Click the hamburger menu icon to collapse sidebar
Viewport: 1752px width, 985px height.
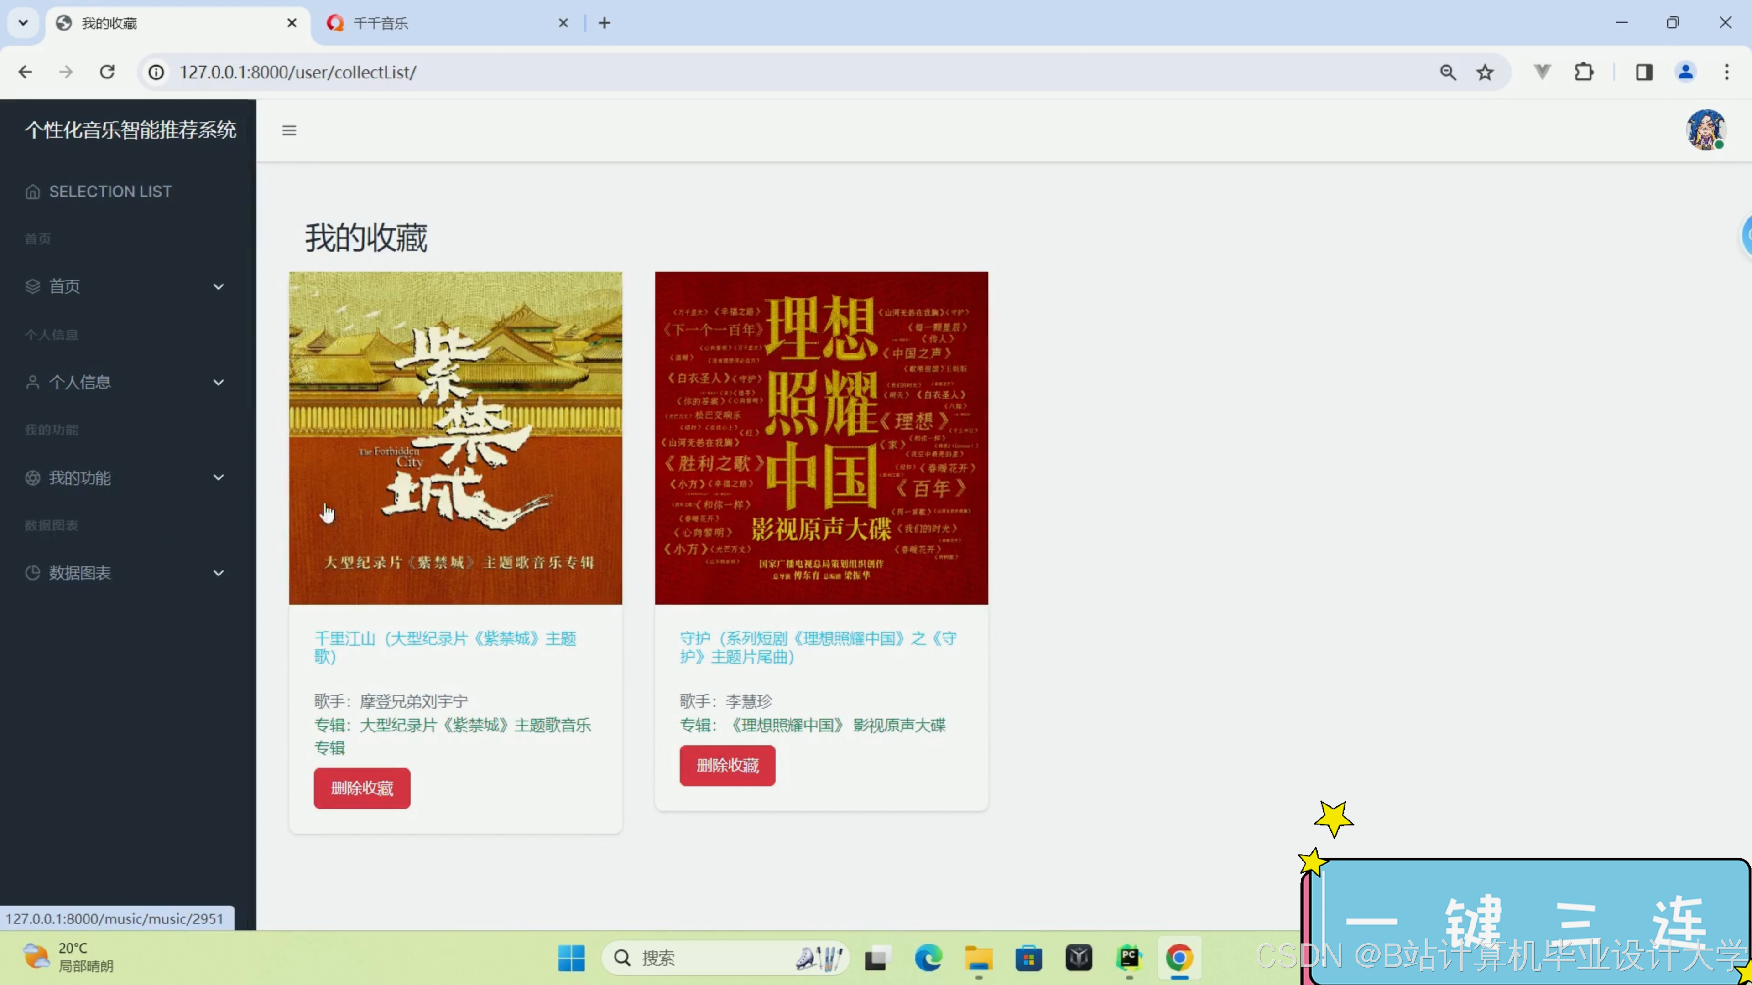coord(289,130)
